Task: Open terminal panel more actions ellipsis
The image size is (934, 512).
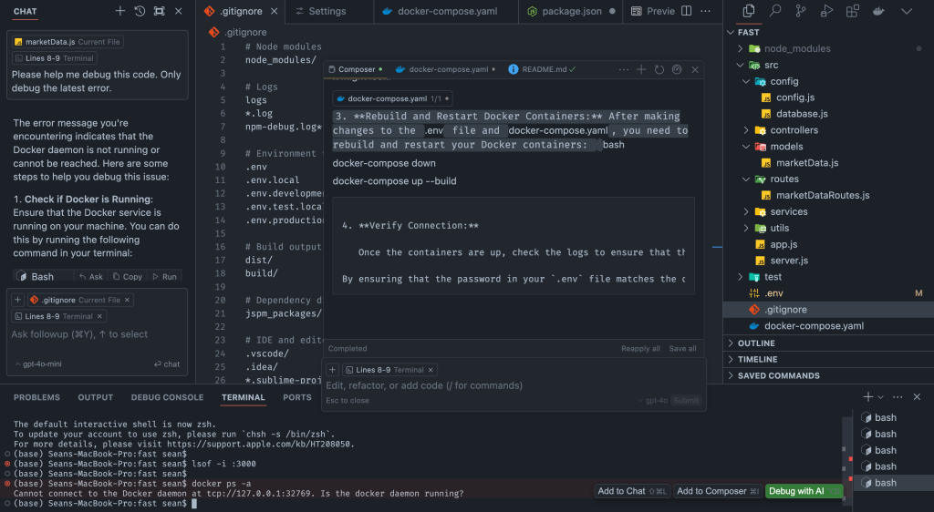Action: [898, 396]
